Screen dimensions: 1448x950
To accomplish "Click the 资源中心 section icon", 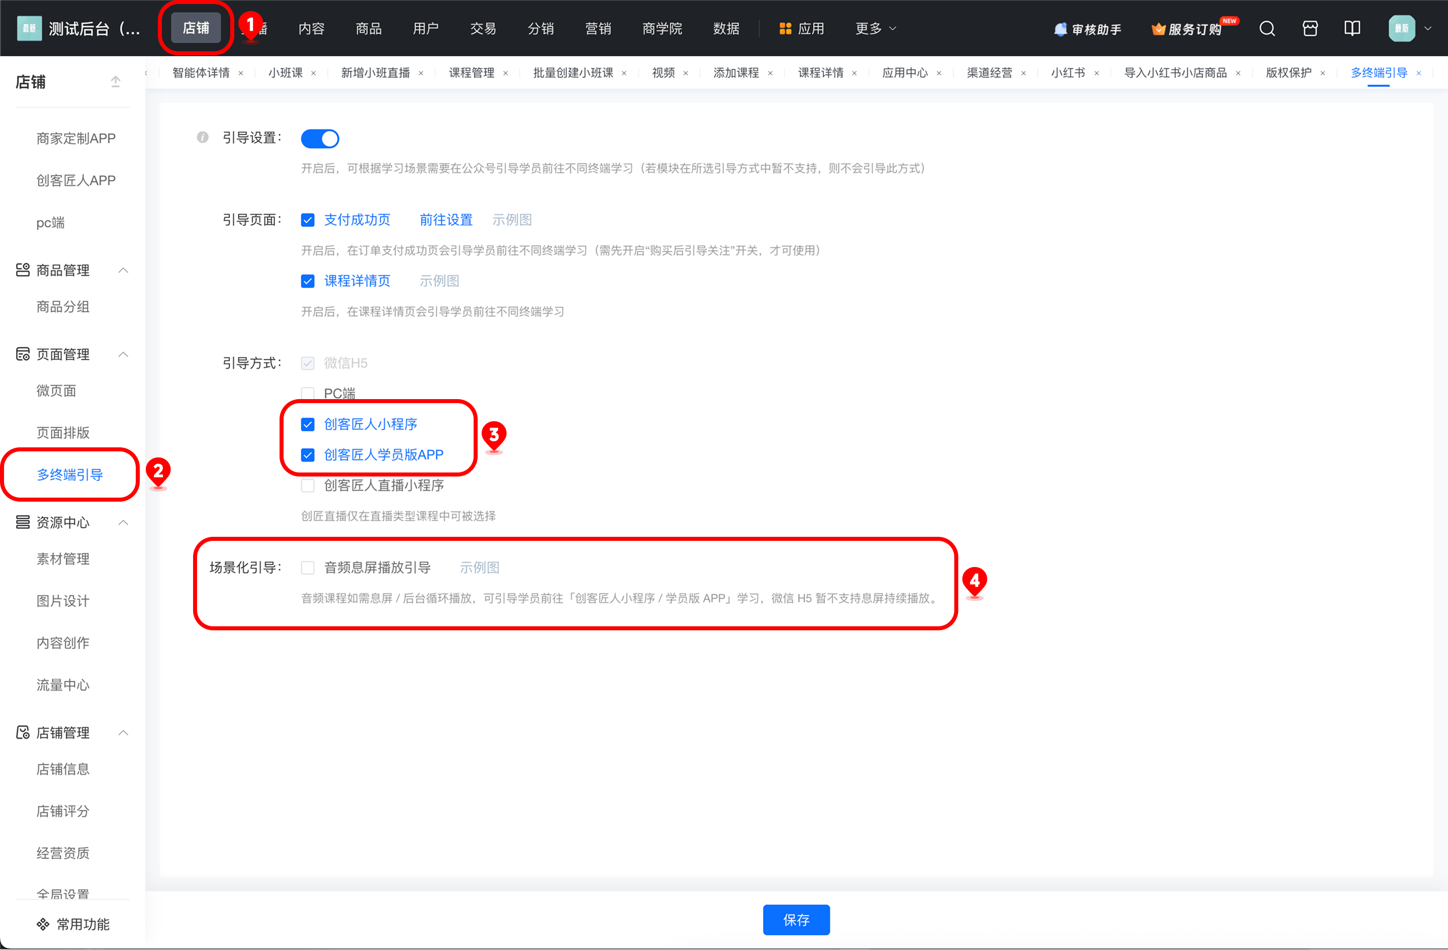I will [23, 522].
